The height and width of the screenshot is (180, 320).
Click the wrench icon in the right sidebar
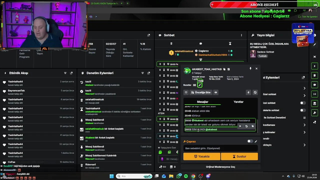tap(315, 113)
